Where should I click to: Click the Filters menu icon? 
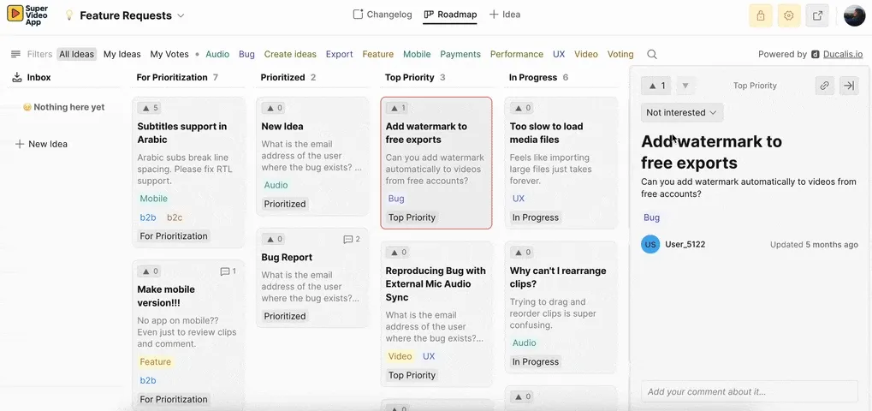click(x=15, y=54)
